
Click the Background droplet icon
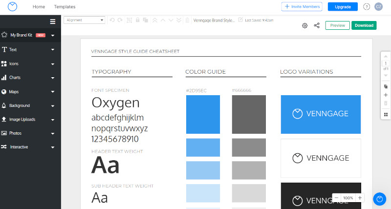click(4, 105)
